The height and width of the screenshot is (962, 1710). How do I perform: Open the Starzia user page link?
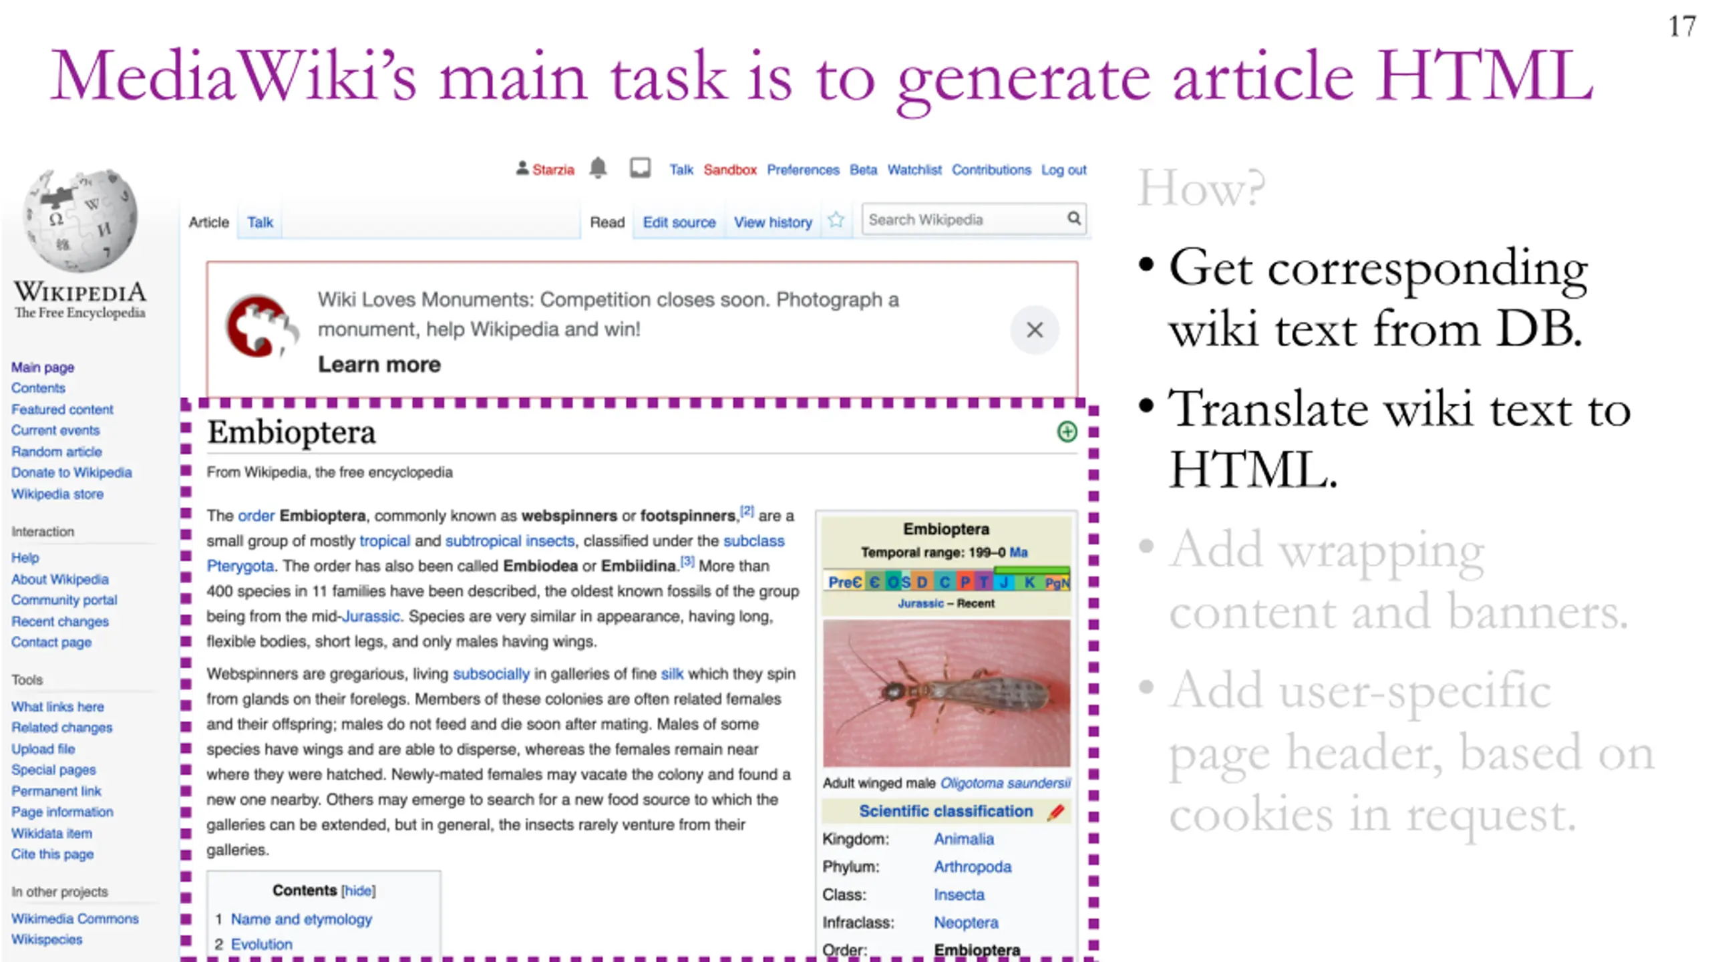[x=553, y=170]
